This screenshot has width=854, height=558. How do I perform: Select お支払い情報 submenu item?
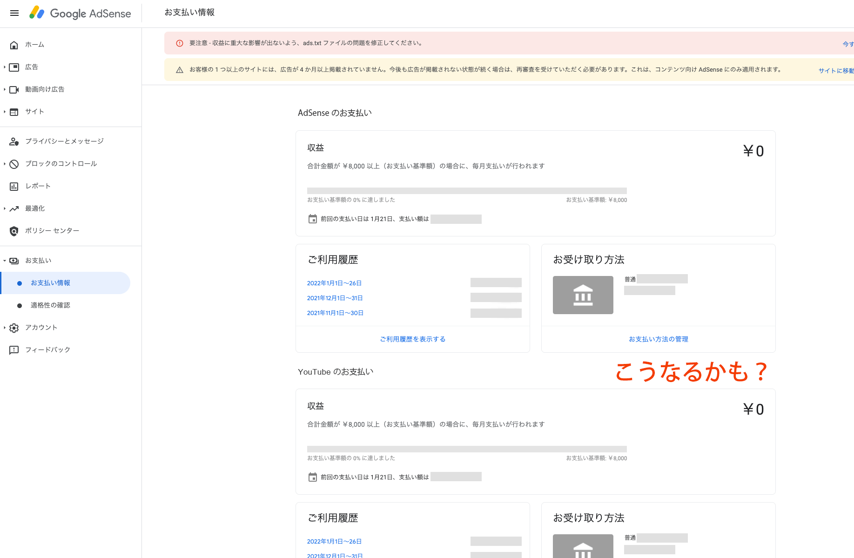65,283
